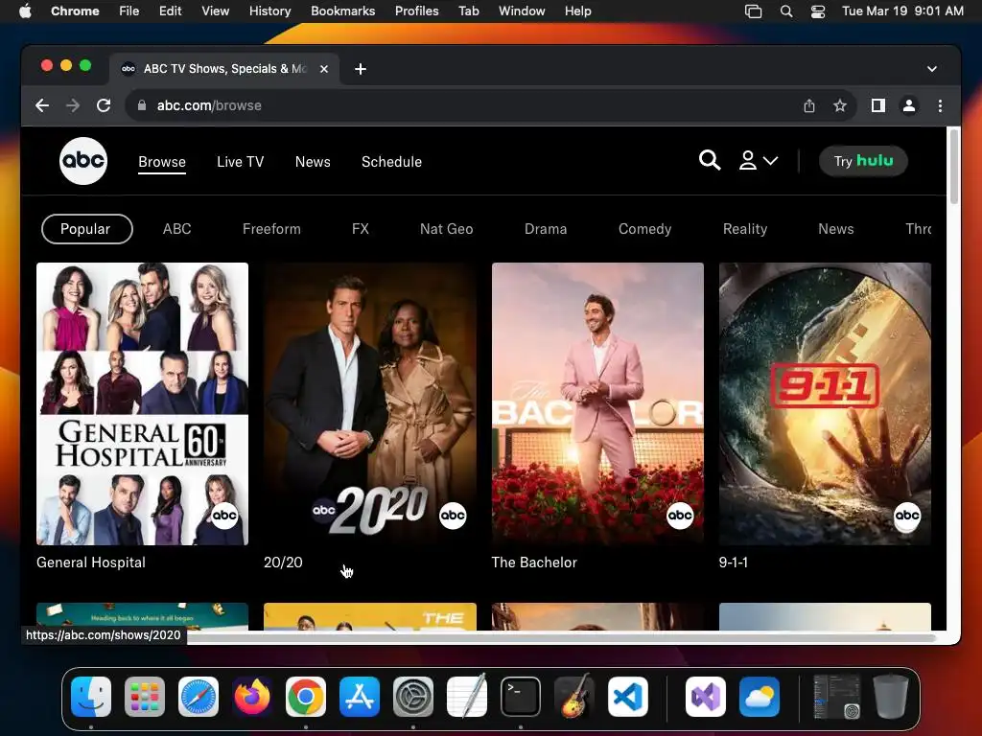Open the News link in the header navigation
This screenshot has height=736, width=982.
click(313, 161)
